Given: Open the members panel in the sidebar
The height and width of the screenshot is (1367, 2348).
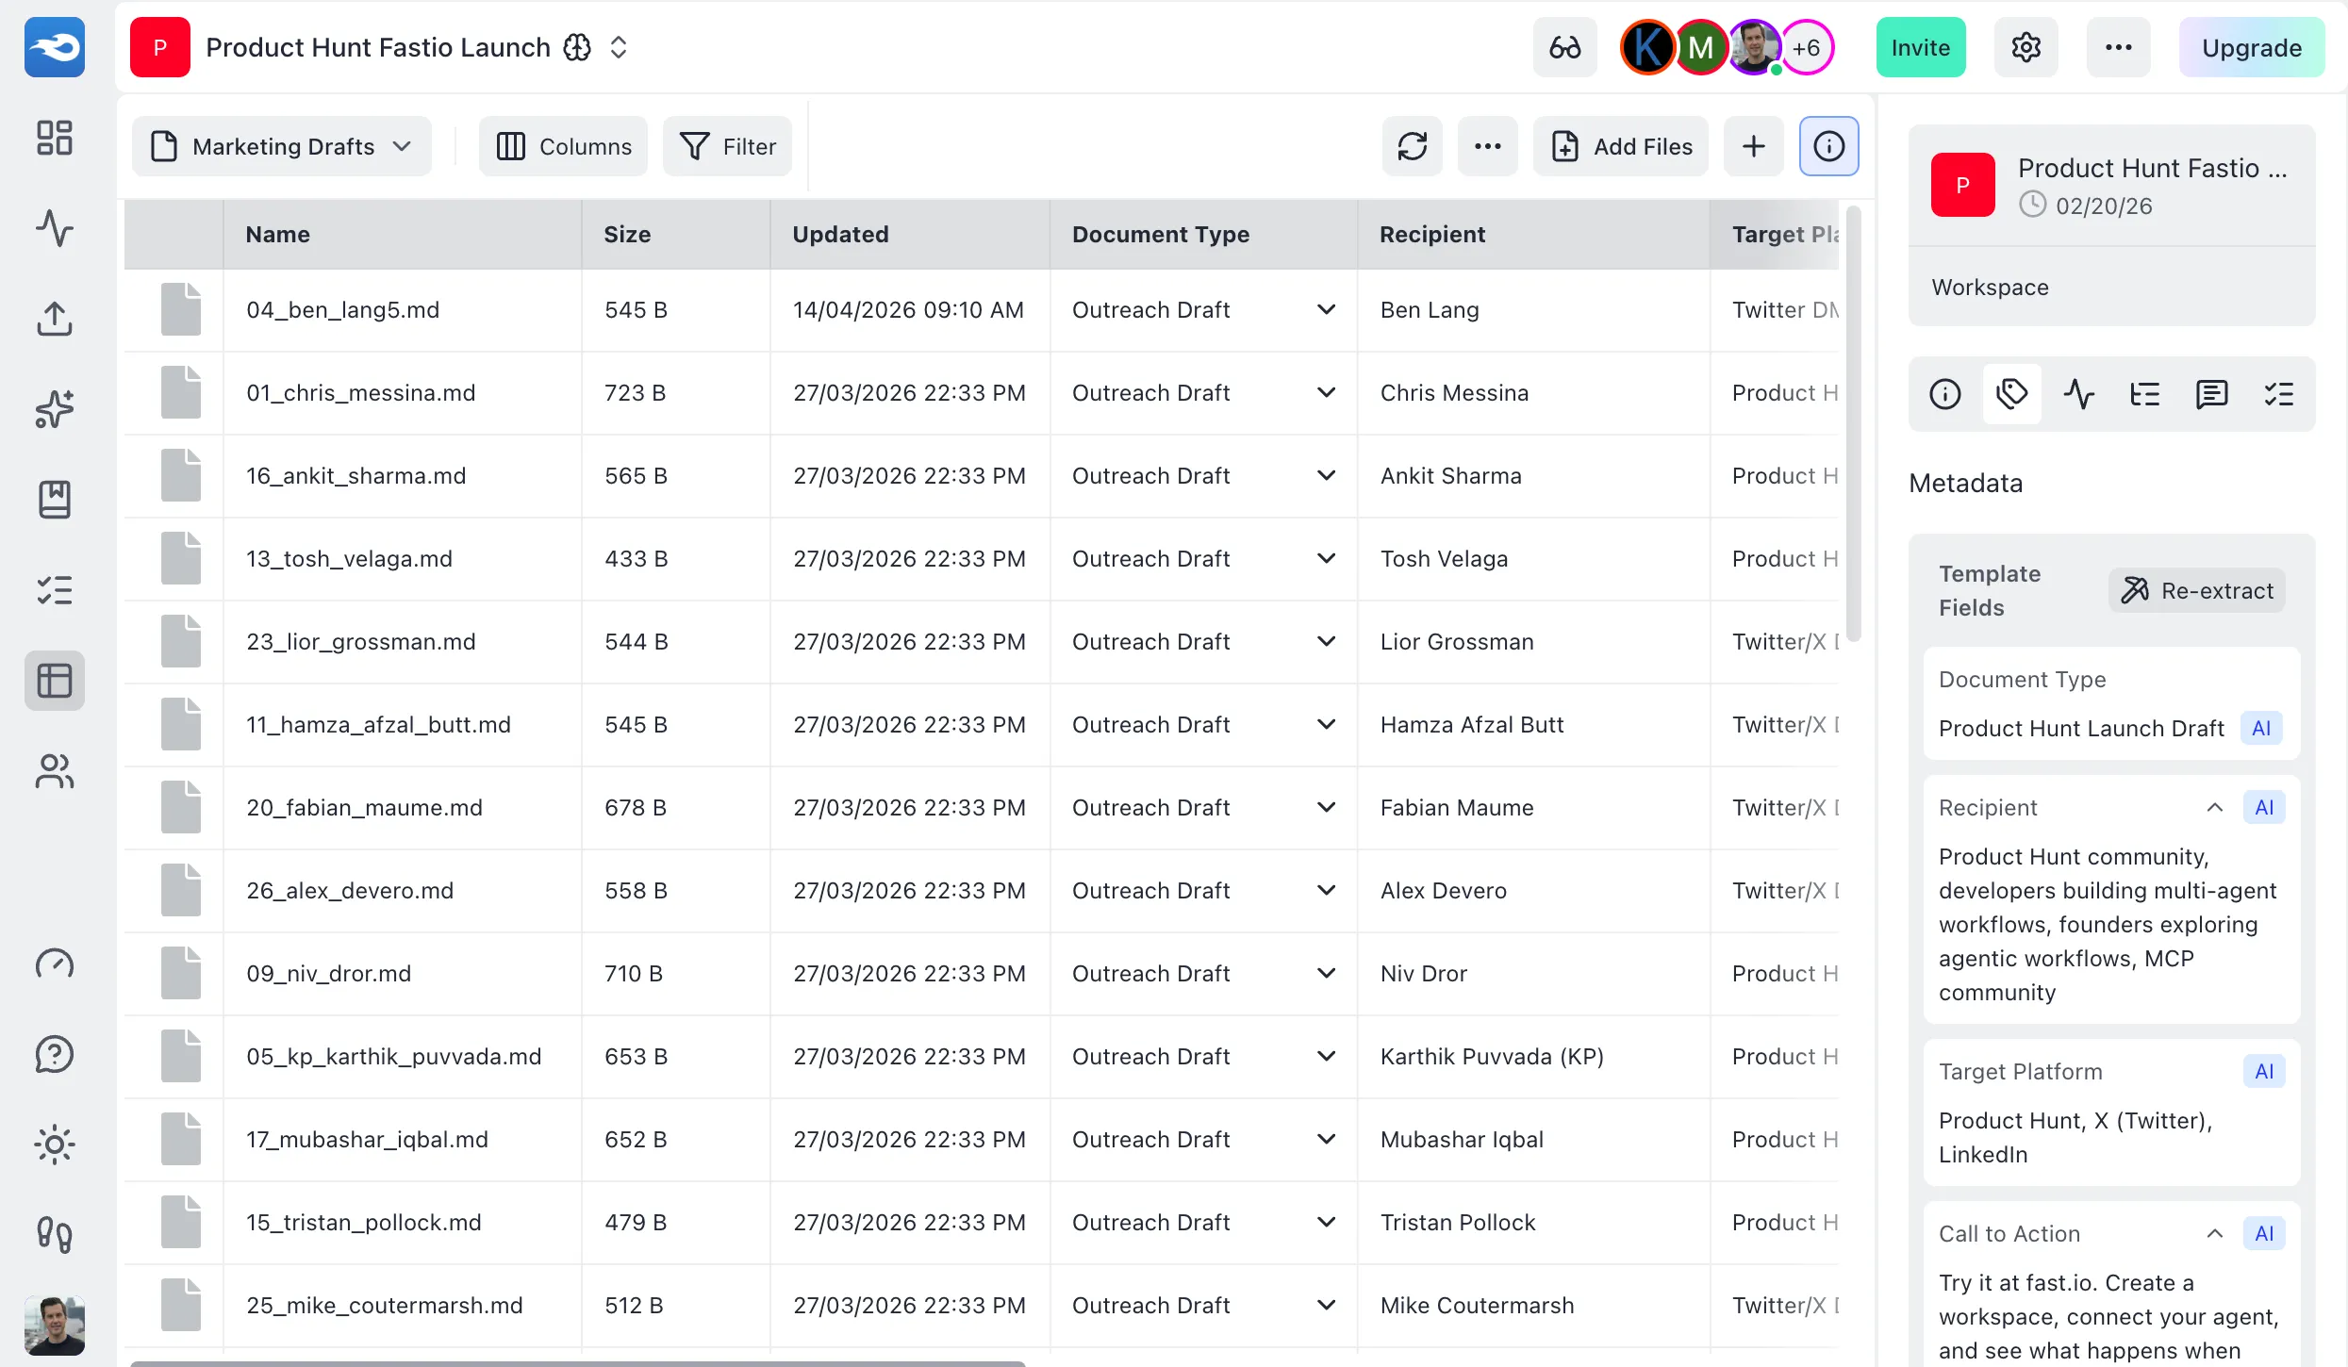Looking at the screenshot, I should pos(54,772).
